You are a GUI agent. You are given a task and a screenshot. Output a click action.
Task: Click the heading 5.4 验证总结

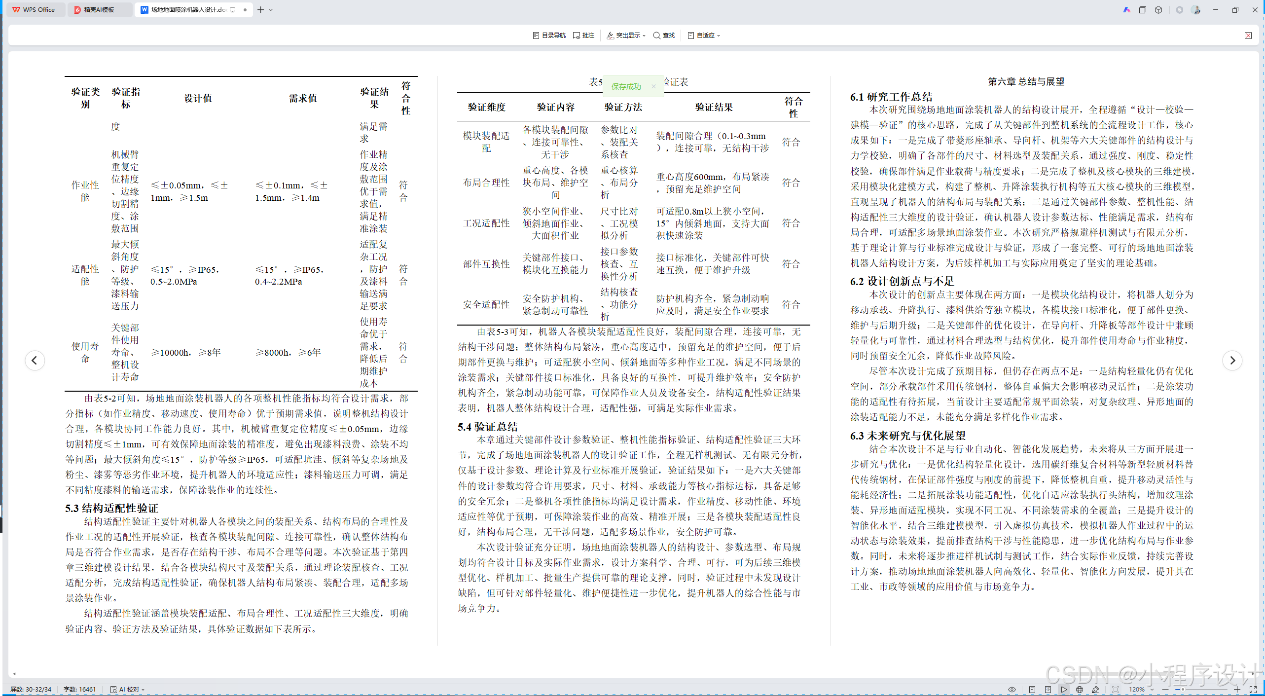click(x=488, y=427)
